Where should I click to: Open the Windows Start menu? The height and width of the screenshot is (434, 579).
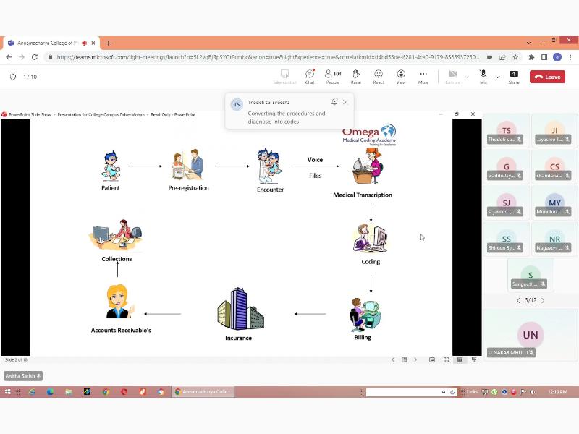(x=8, y=392)
